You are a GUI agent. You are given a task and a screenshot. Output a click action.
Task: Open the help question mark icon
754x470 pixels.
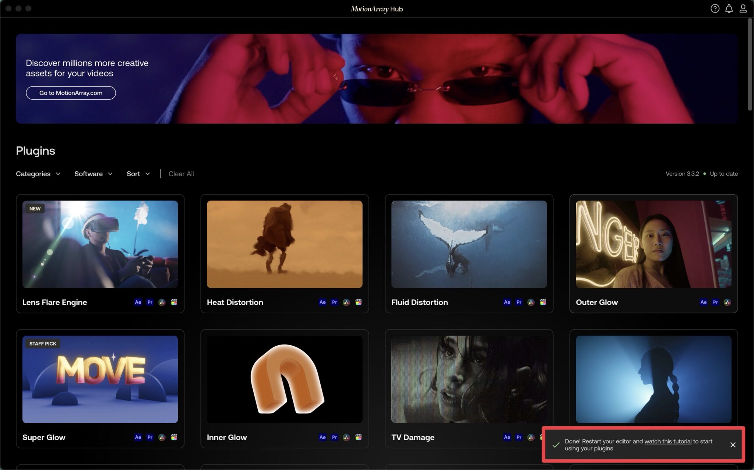715,8
